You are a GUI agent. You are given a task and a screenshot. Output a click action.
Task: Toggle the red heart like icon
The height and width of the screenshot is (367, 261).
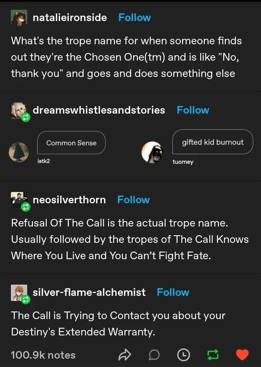[242, 355]
